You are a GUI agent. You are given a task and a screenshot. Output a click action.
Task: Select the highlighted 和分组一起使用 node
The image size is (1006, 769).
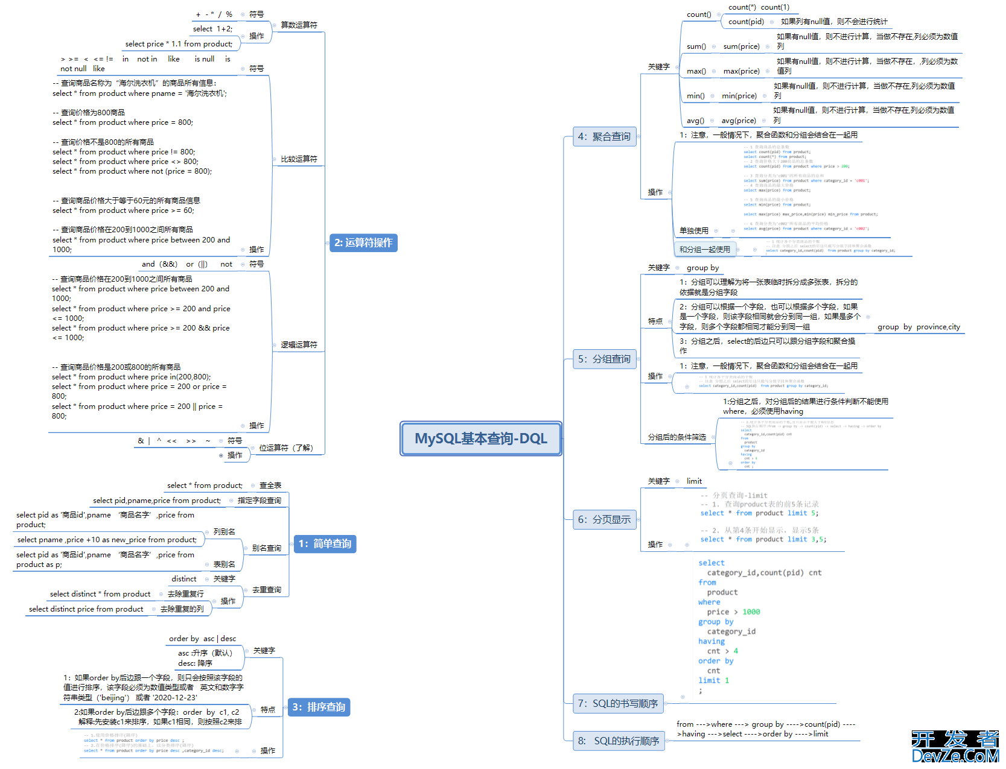(705, 249)
